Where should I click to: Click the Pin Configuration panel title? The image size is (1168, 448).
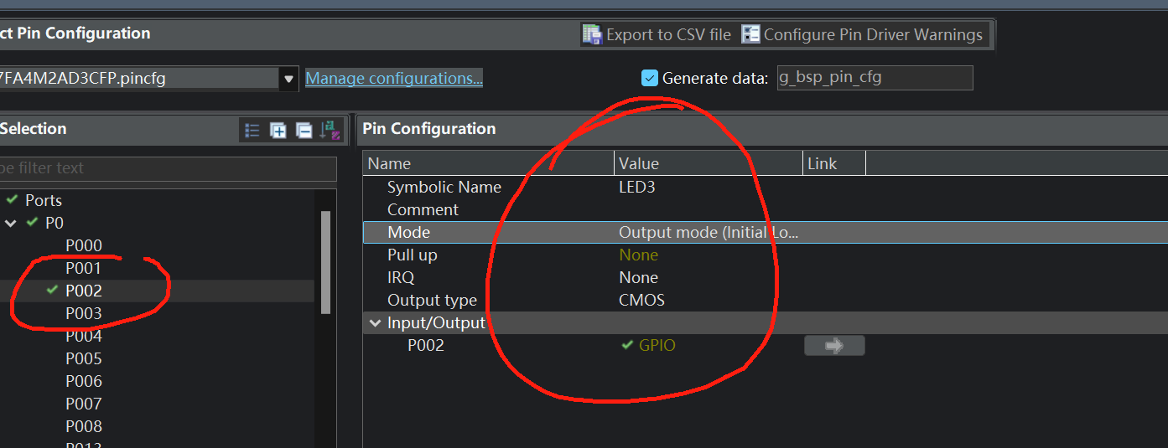[x=429, y=128]
